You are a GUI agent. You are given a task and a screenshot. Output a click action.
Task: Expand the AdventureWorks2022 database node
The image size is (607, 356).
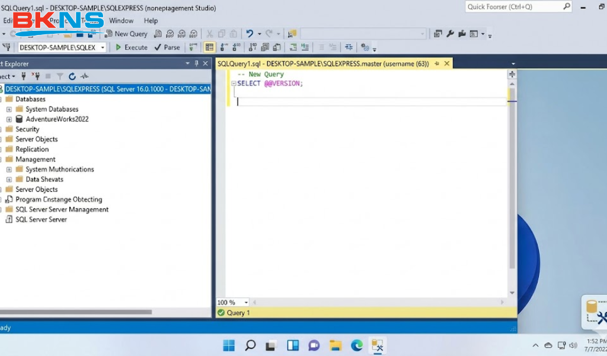click(9, 119)
